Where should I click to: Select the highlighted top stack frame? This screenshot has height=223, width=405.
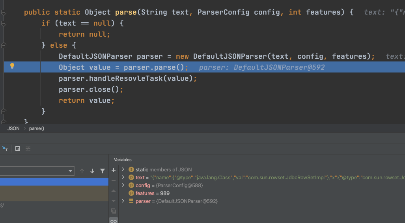(54, 182)
